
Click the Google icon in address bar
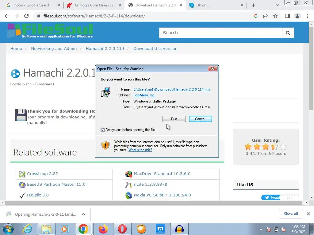[255, 16]
